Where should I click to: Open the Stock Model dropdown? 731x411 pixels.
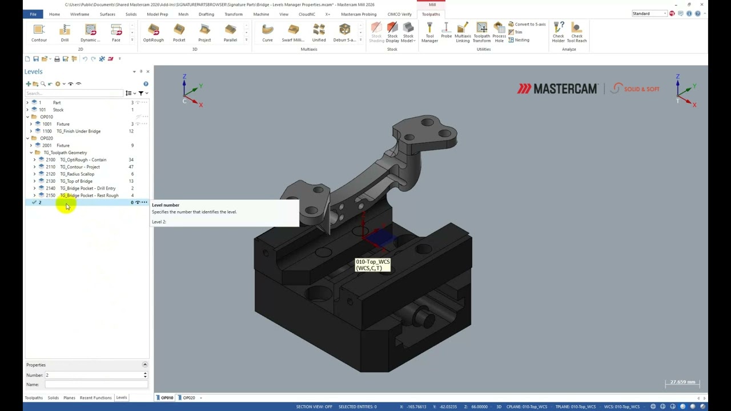click(408, 33)
